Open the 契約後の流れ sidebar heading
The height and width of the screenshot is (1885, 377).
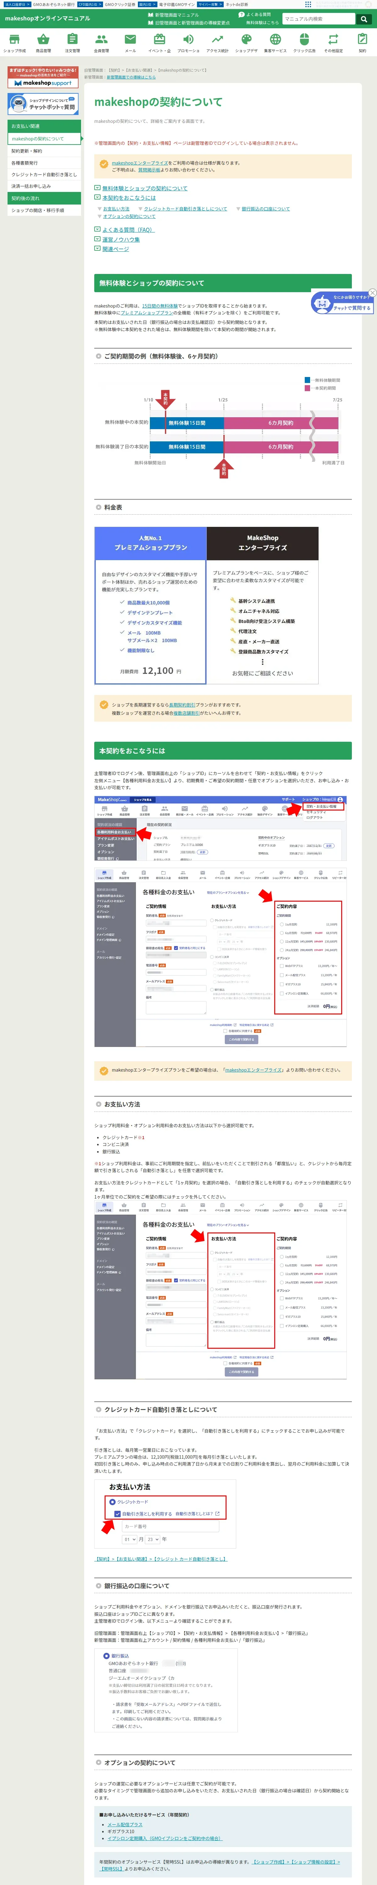pyautogui.click(x=44, y=198)
